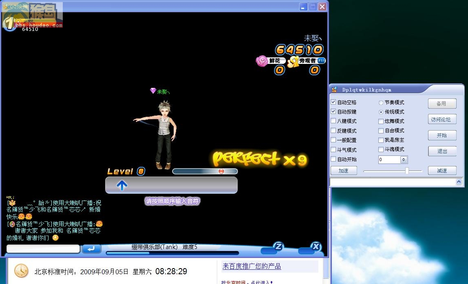Click the icon before 名簿货 少飞 broadcast
468x284 pixels.
[12, 224]
